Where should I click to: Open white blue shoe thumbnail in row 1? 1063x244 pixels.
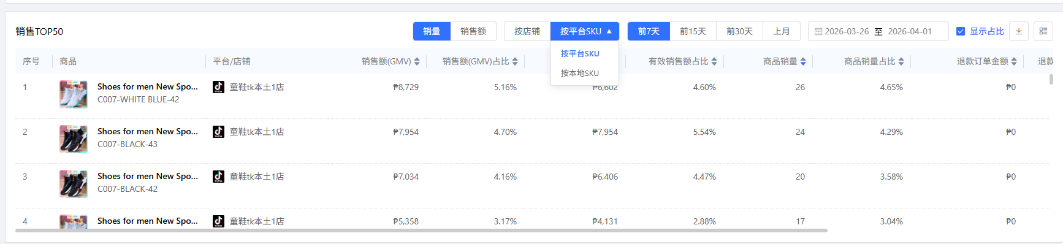[74, 94]
